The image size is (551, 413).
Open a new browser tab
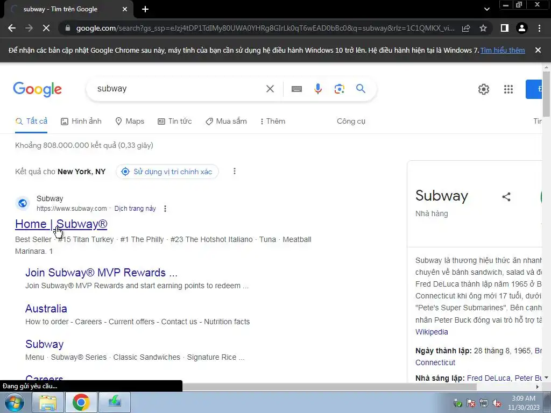(145, 9)
